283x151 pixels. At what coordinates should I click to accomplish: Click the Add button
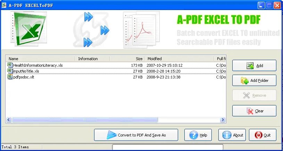pyautogui.click(x=254, y=66)
